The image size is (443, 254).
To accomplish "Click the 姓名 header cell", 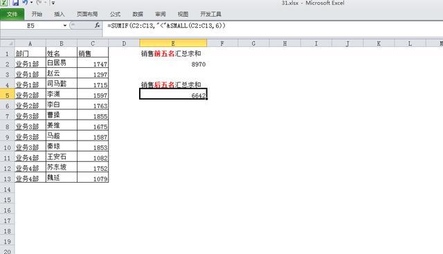I will (x=62, y=53).
